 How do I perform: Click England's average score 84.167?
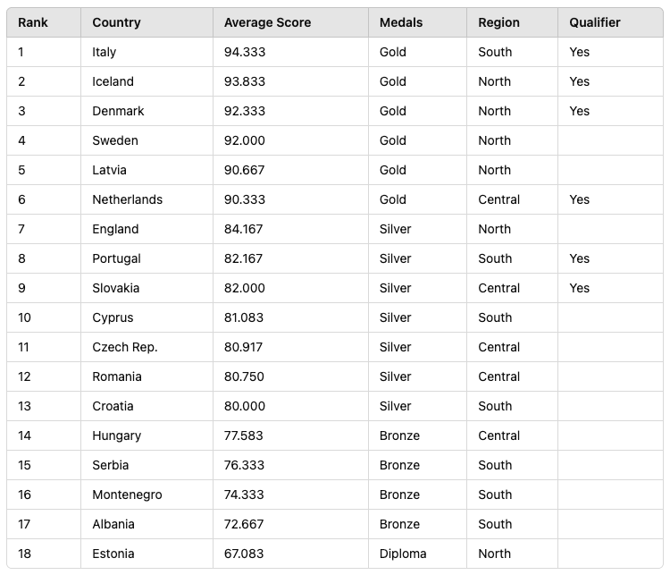(243, 229)
